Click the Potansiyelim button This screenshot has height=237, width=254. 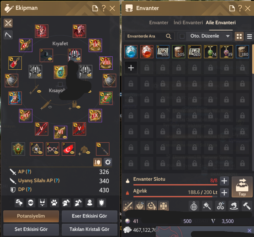point(31,216)
